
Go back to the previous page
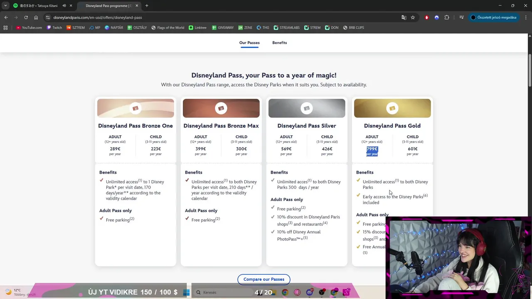coord(6,17)
